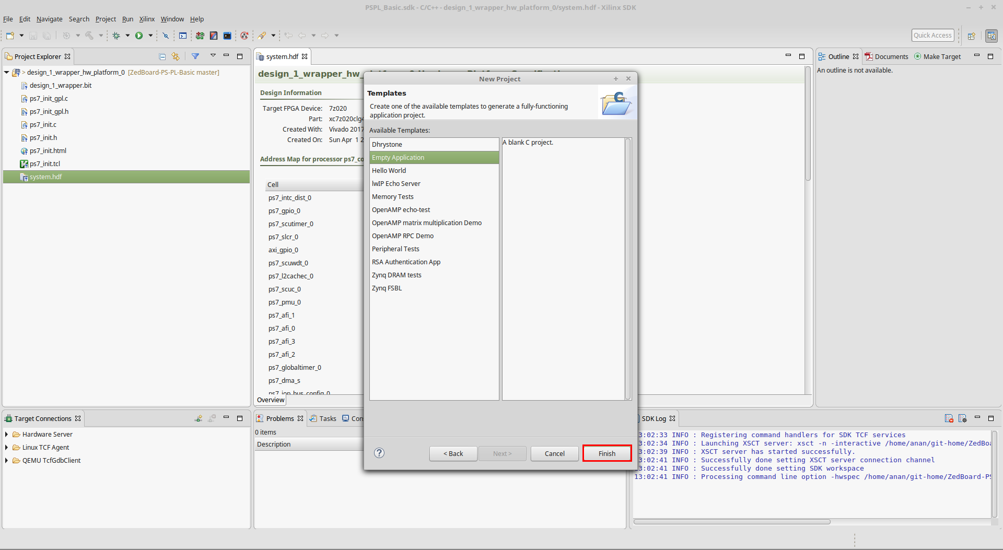
Task: Open the Project Explorer view menu triangle
Action: [213, 55]
